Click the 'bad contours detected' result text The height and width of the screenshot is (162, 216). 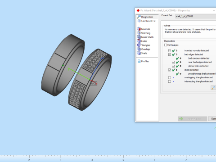click(x=199, y=58)
